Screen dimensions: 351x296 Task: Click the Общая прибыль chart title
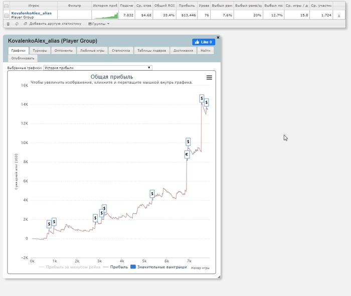pos(112,77)
